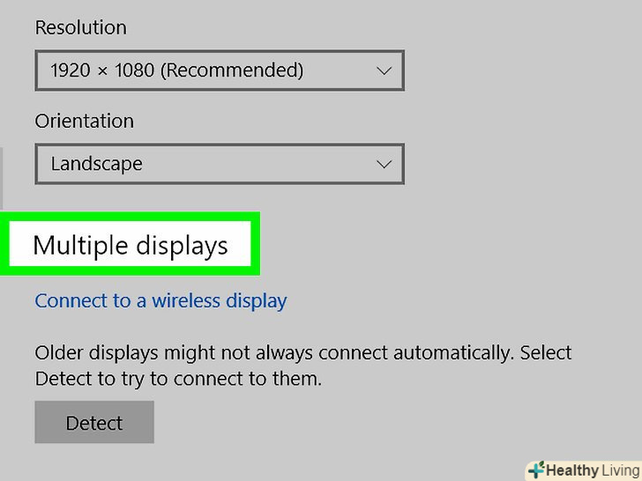Click the chevron arrow beside 1920 × 1080
Screen dimensions: 642x481
coord(384,71)
